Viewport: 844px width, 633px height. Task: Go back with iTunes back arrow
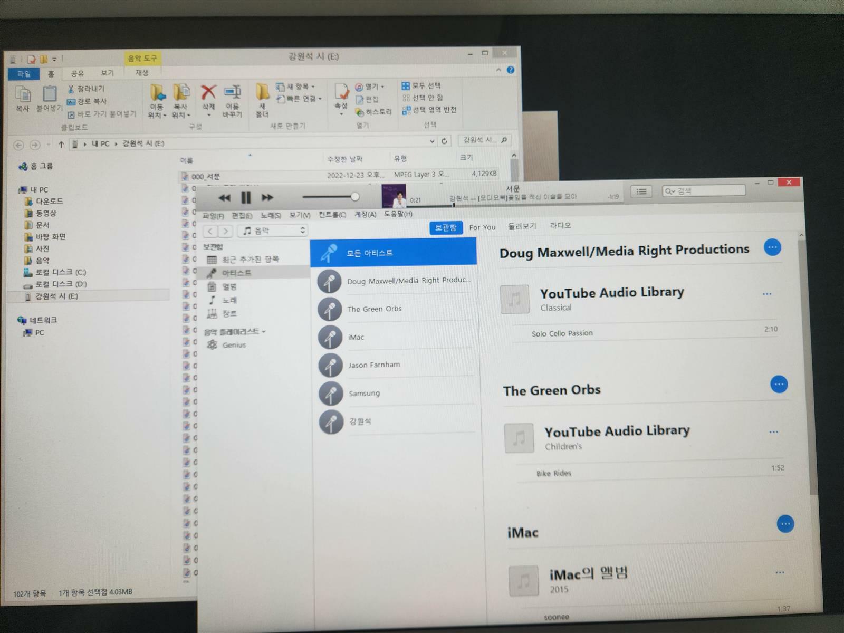click(210, 231)
